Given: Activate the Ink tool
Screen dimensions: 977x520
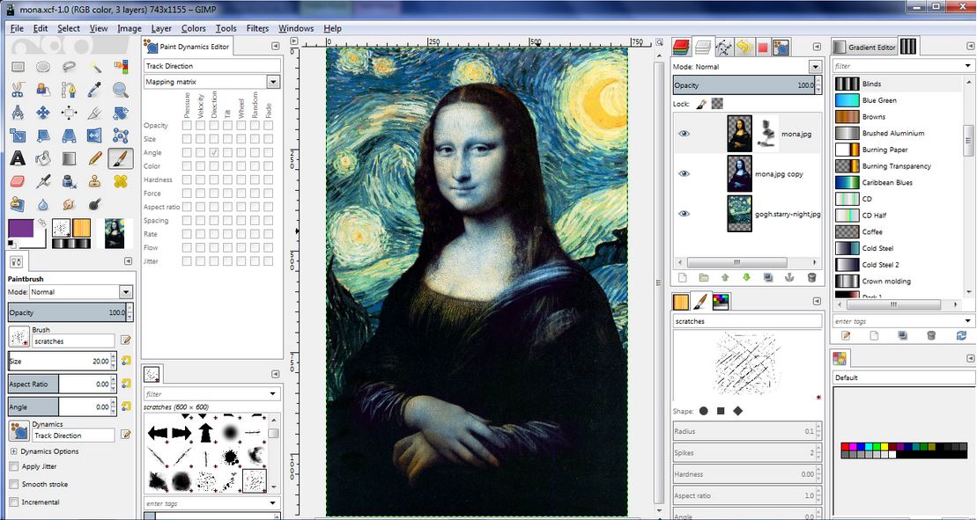Looking at the screenshot, I should 70,181.
